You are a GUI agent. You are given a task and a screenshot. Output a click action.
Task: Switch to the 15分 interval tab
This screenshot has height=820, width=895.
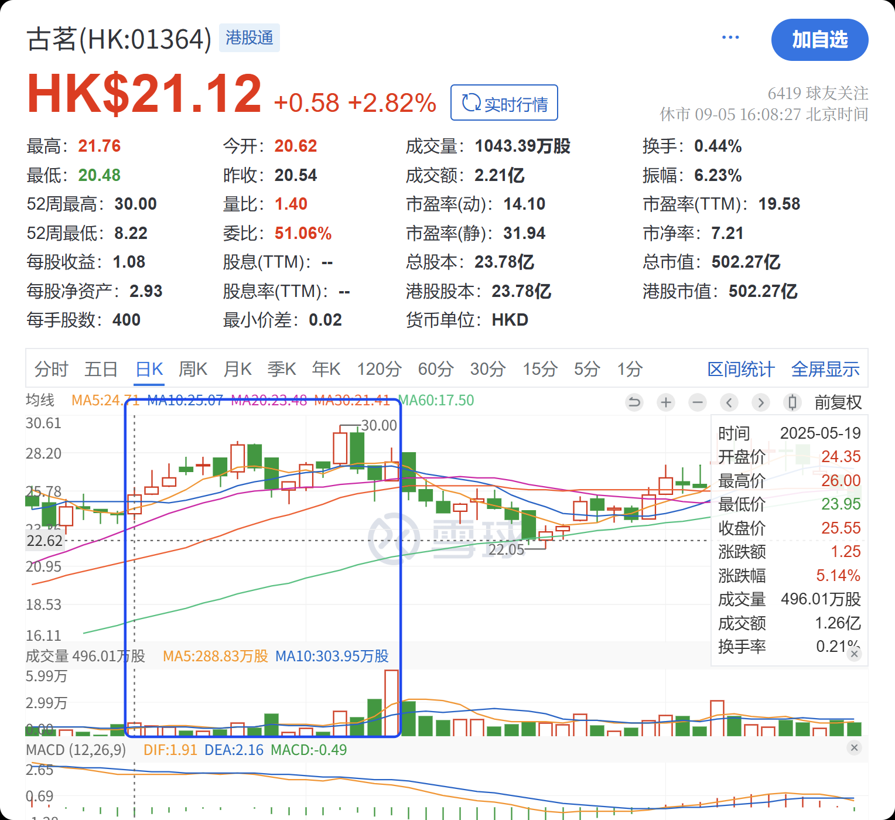540,369
